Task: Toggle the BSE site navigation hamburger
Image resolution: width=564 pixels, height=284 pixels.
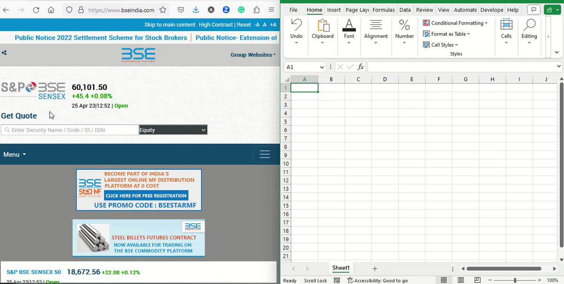Action: [x=265, y=154]
